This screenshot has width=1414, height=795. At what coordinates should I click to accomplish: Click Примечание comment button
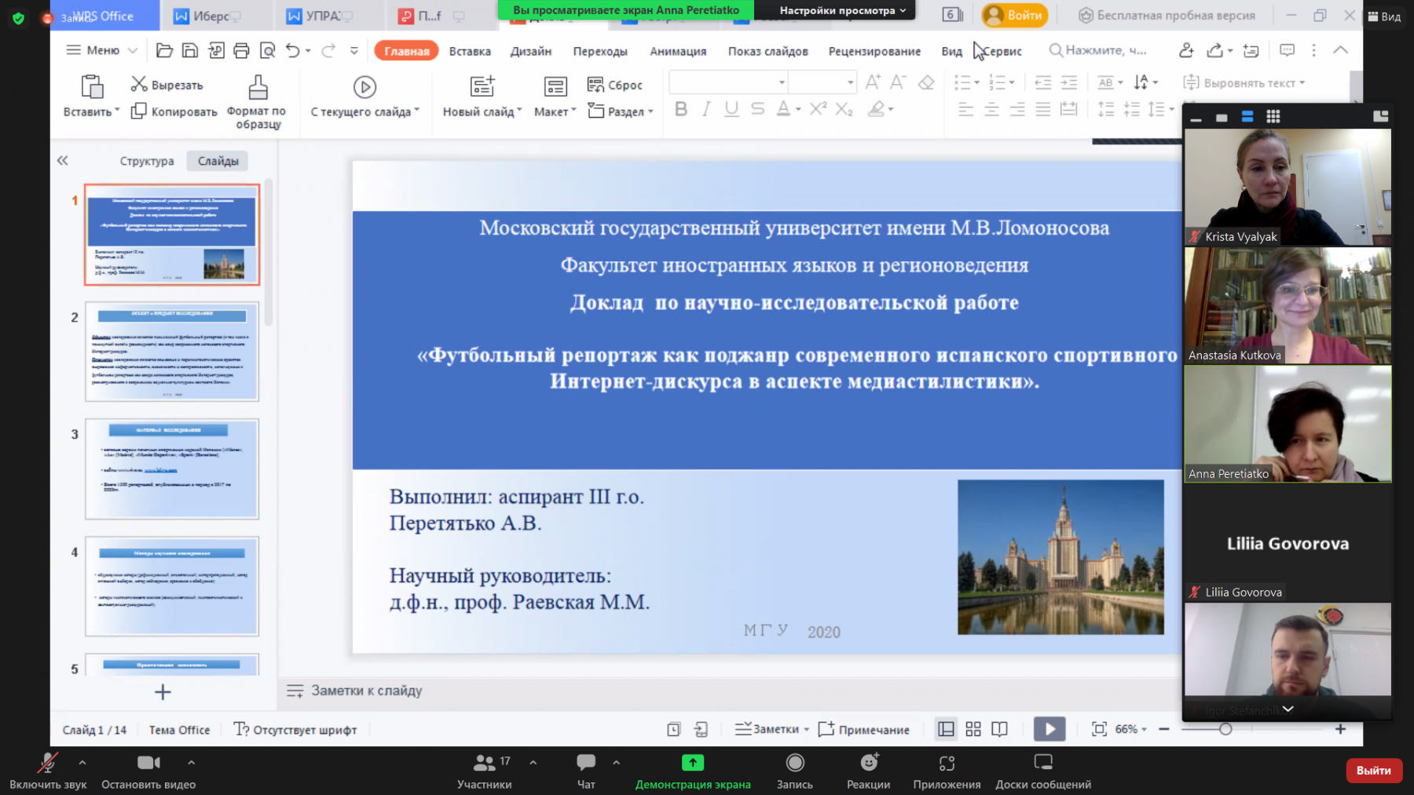coord(864,729)
